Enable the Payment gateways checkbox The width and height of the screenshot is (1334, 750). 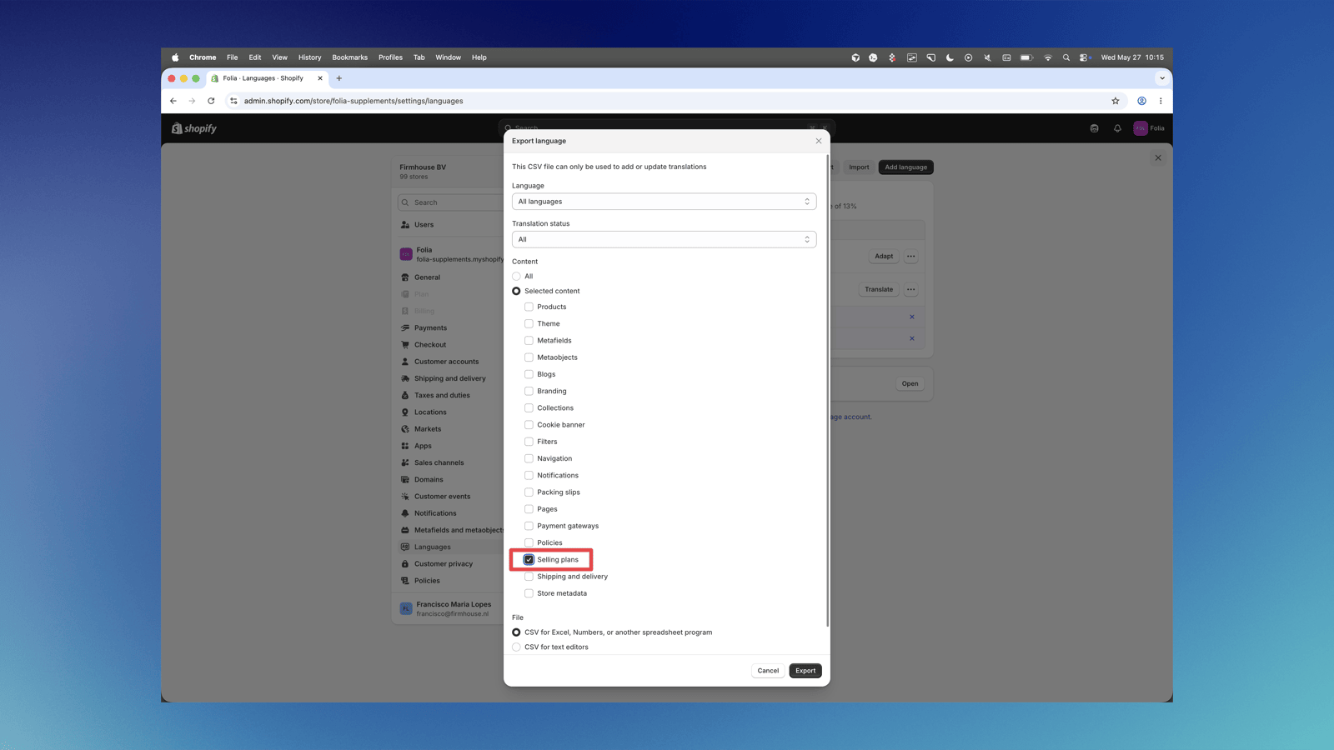click(529, 526)
